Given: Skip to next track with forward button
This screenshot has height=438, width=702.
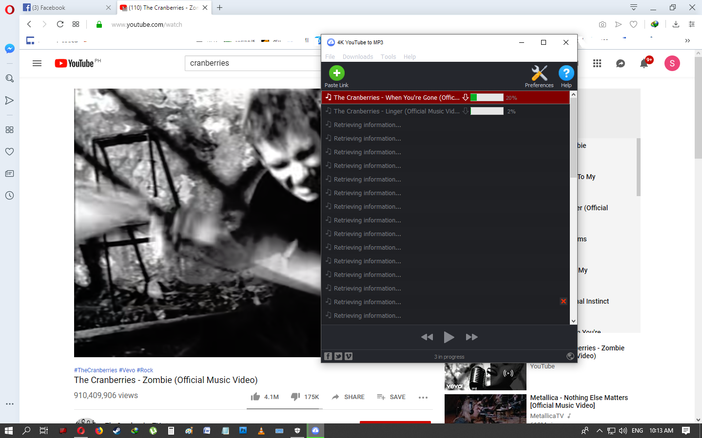Looking at the screenshot, I should (x=471, y=337).
